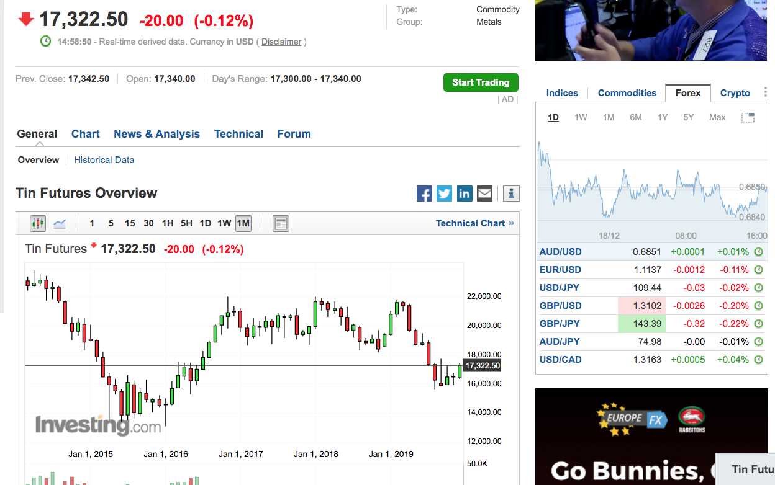
Task: Open the Technical Chart link
Action: coord(475,223)
